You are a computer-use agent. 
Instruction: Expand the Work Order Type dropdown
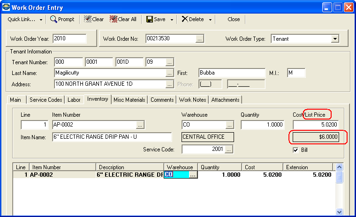click(335, 39)
